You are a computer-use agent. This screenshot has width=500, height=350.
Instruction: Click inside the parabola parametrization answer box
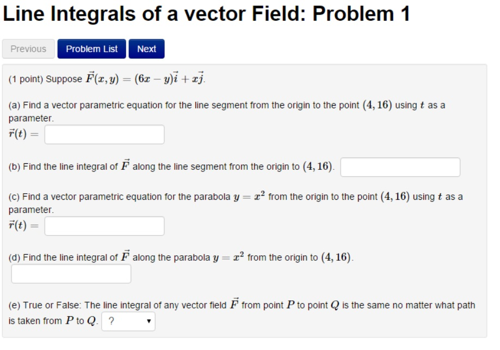pos(104,225)
